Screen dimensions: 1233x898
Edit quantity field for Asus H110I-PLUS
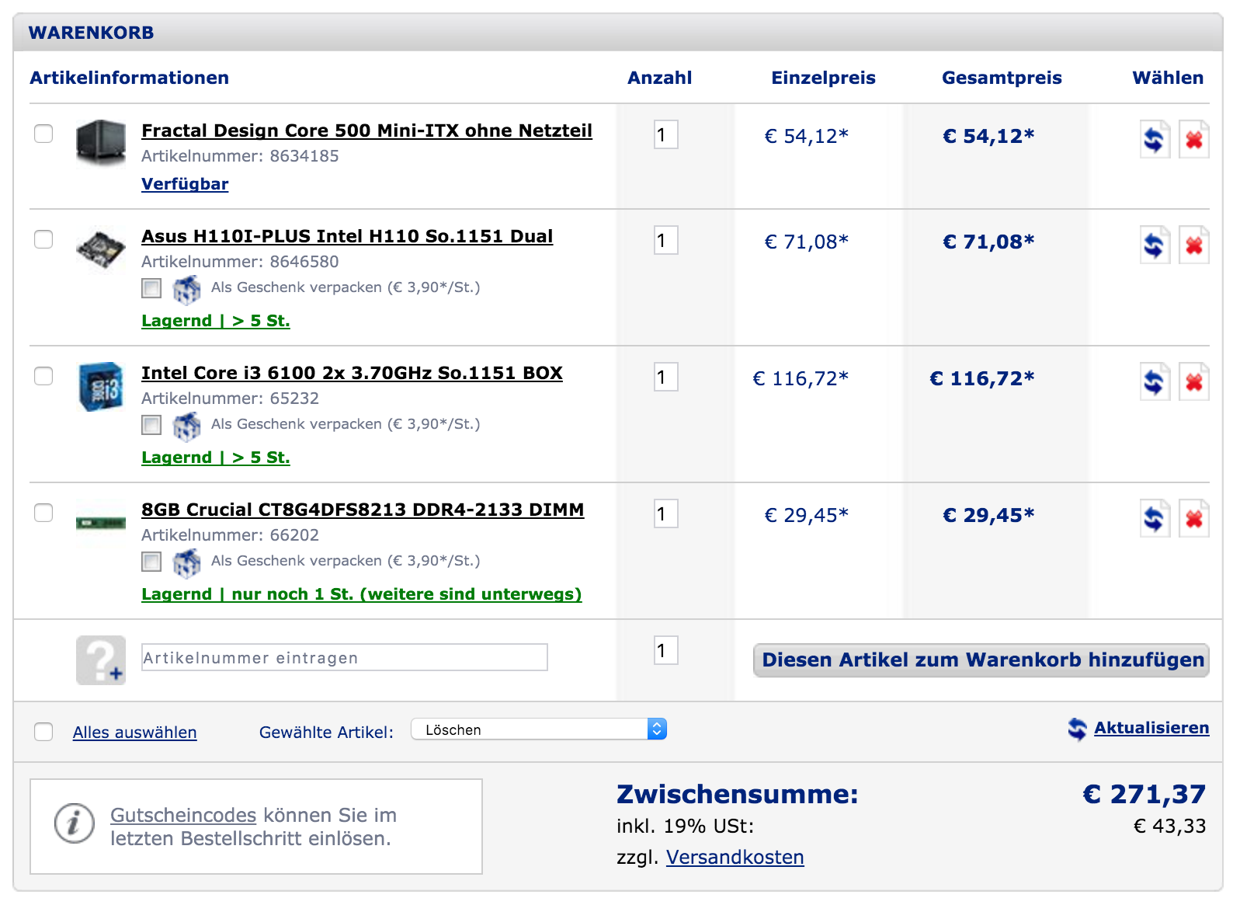click(x=666, y=240)
